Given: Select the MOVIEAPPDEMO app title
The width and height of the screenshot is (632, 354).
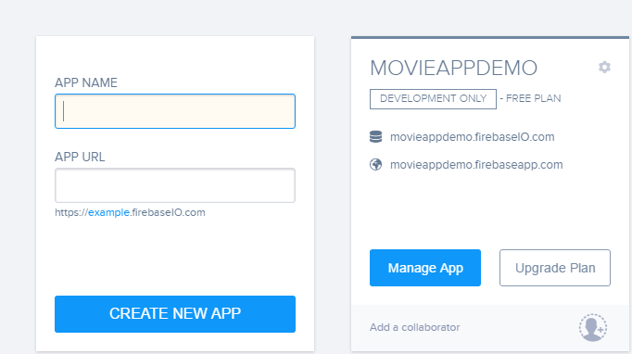Looking at the screenshot, I should [x=453, y=68].
